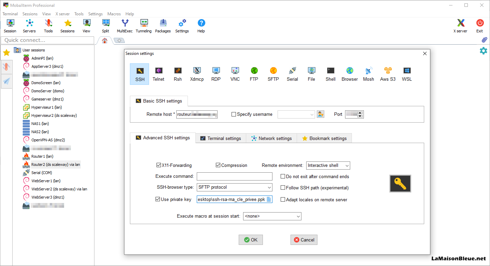Click the red Exit icon
This screenshot has height=266, width=490.
tap(480, 26)
